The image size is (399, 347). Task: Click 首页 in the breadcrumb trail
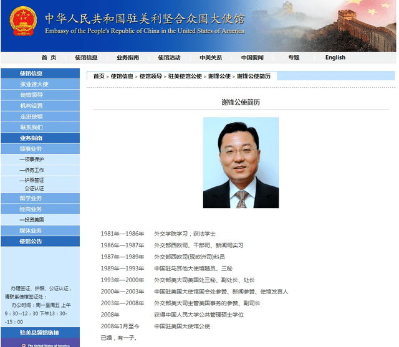pos(99,76)
